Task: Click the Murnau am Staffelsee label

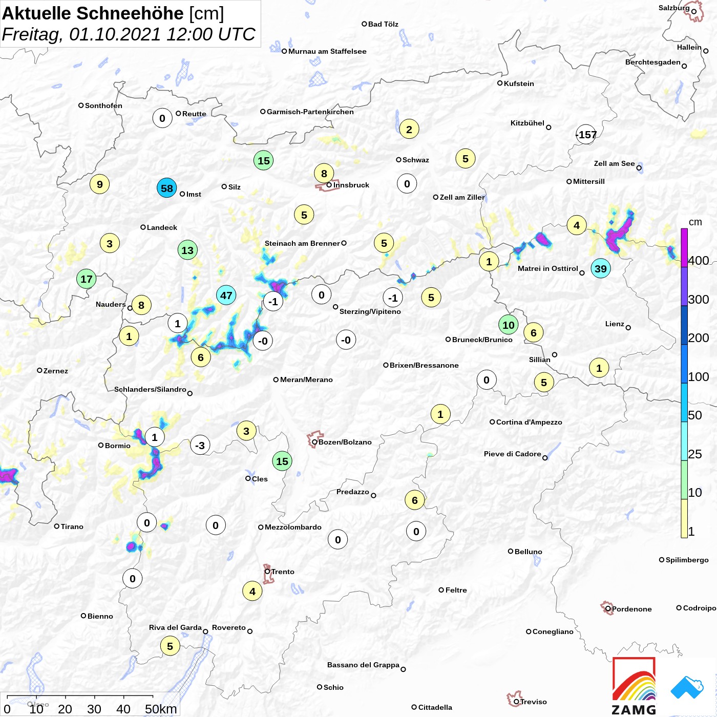Action: click(x=327, y=51)
